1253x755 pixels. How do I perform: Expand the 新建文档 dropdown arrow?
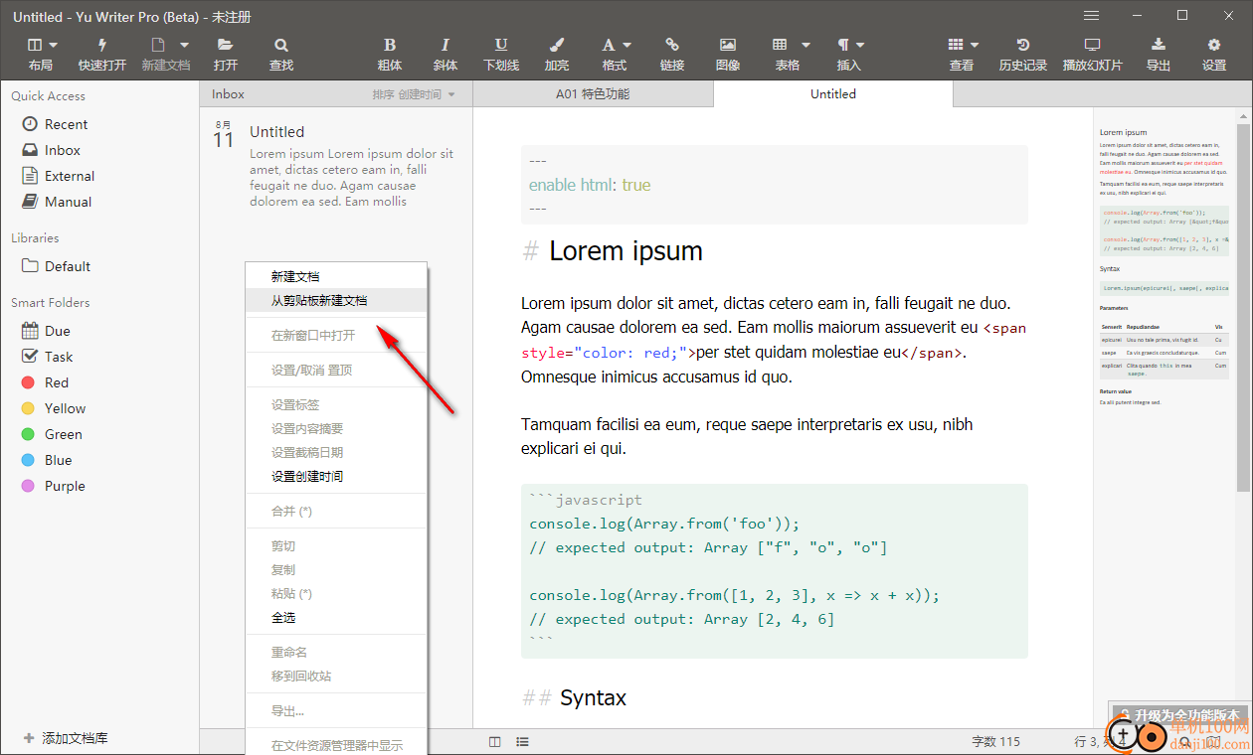click(184, 45)
